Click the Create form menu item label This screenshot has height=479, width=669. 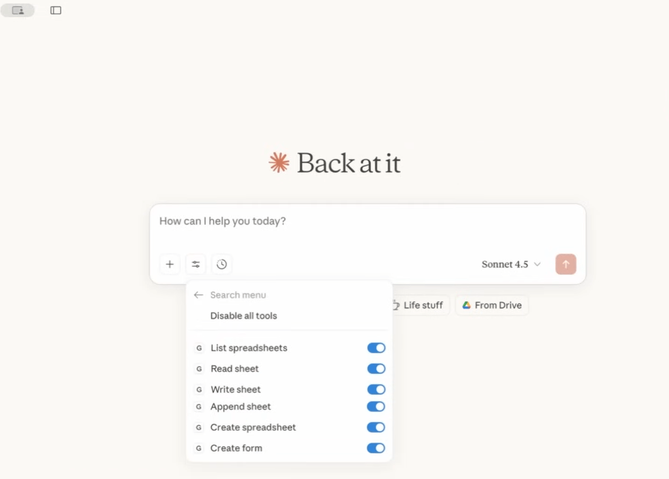pyautogui.click(x=236, y=448)
